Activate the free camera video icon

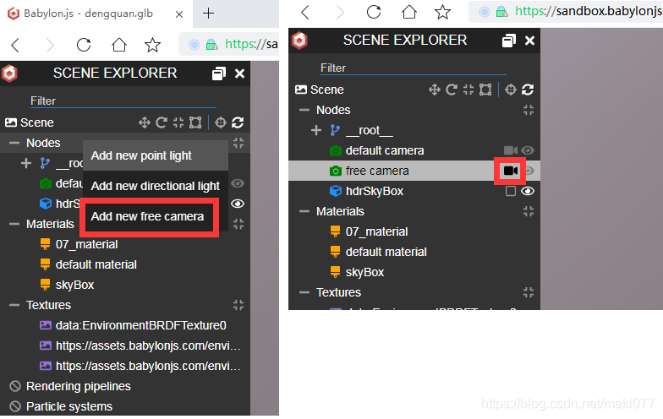[511, 171]
